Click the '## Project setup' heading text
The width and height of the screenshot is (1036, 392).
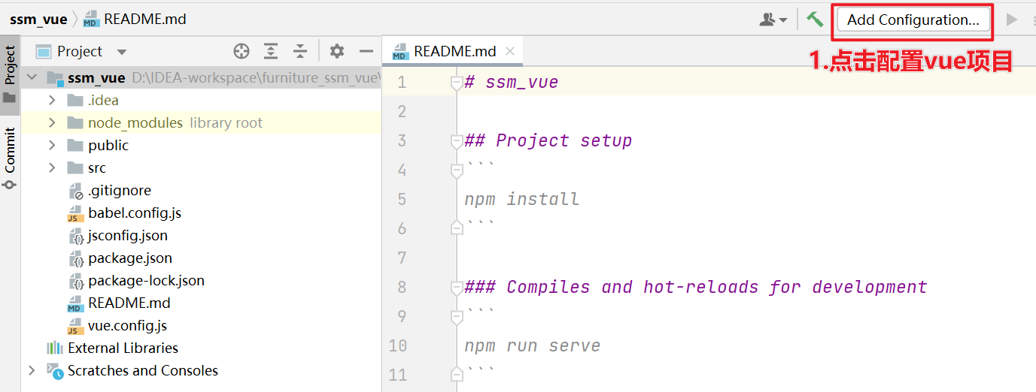point(548,140)
